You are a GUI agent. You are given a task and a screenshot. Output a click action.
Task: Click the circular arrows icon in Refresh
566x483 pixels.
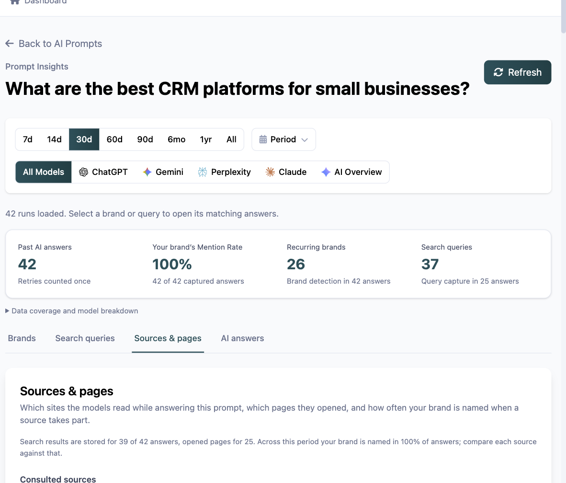click(x=498, y=72)
